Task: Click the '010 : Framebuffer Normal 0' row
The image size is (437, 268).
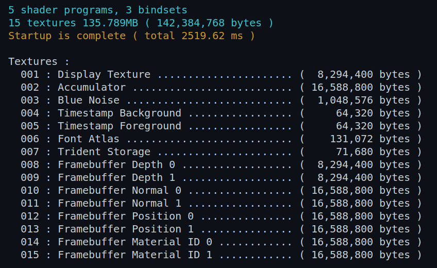Action: click(x=221, y=191)
